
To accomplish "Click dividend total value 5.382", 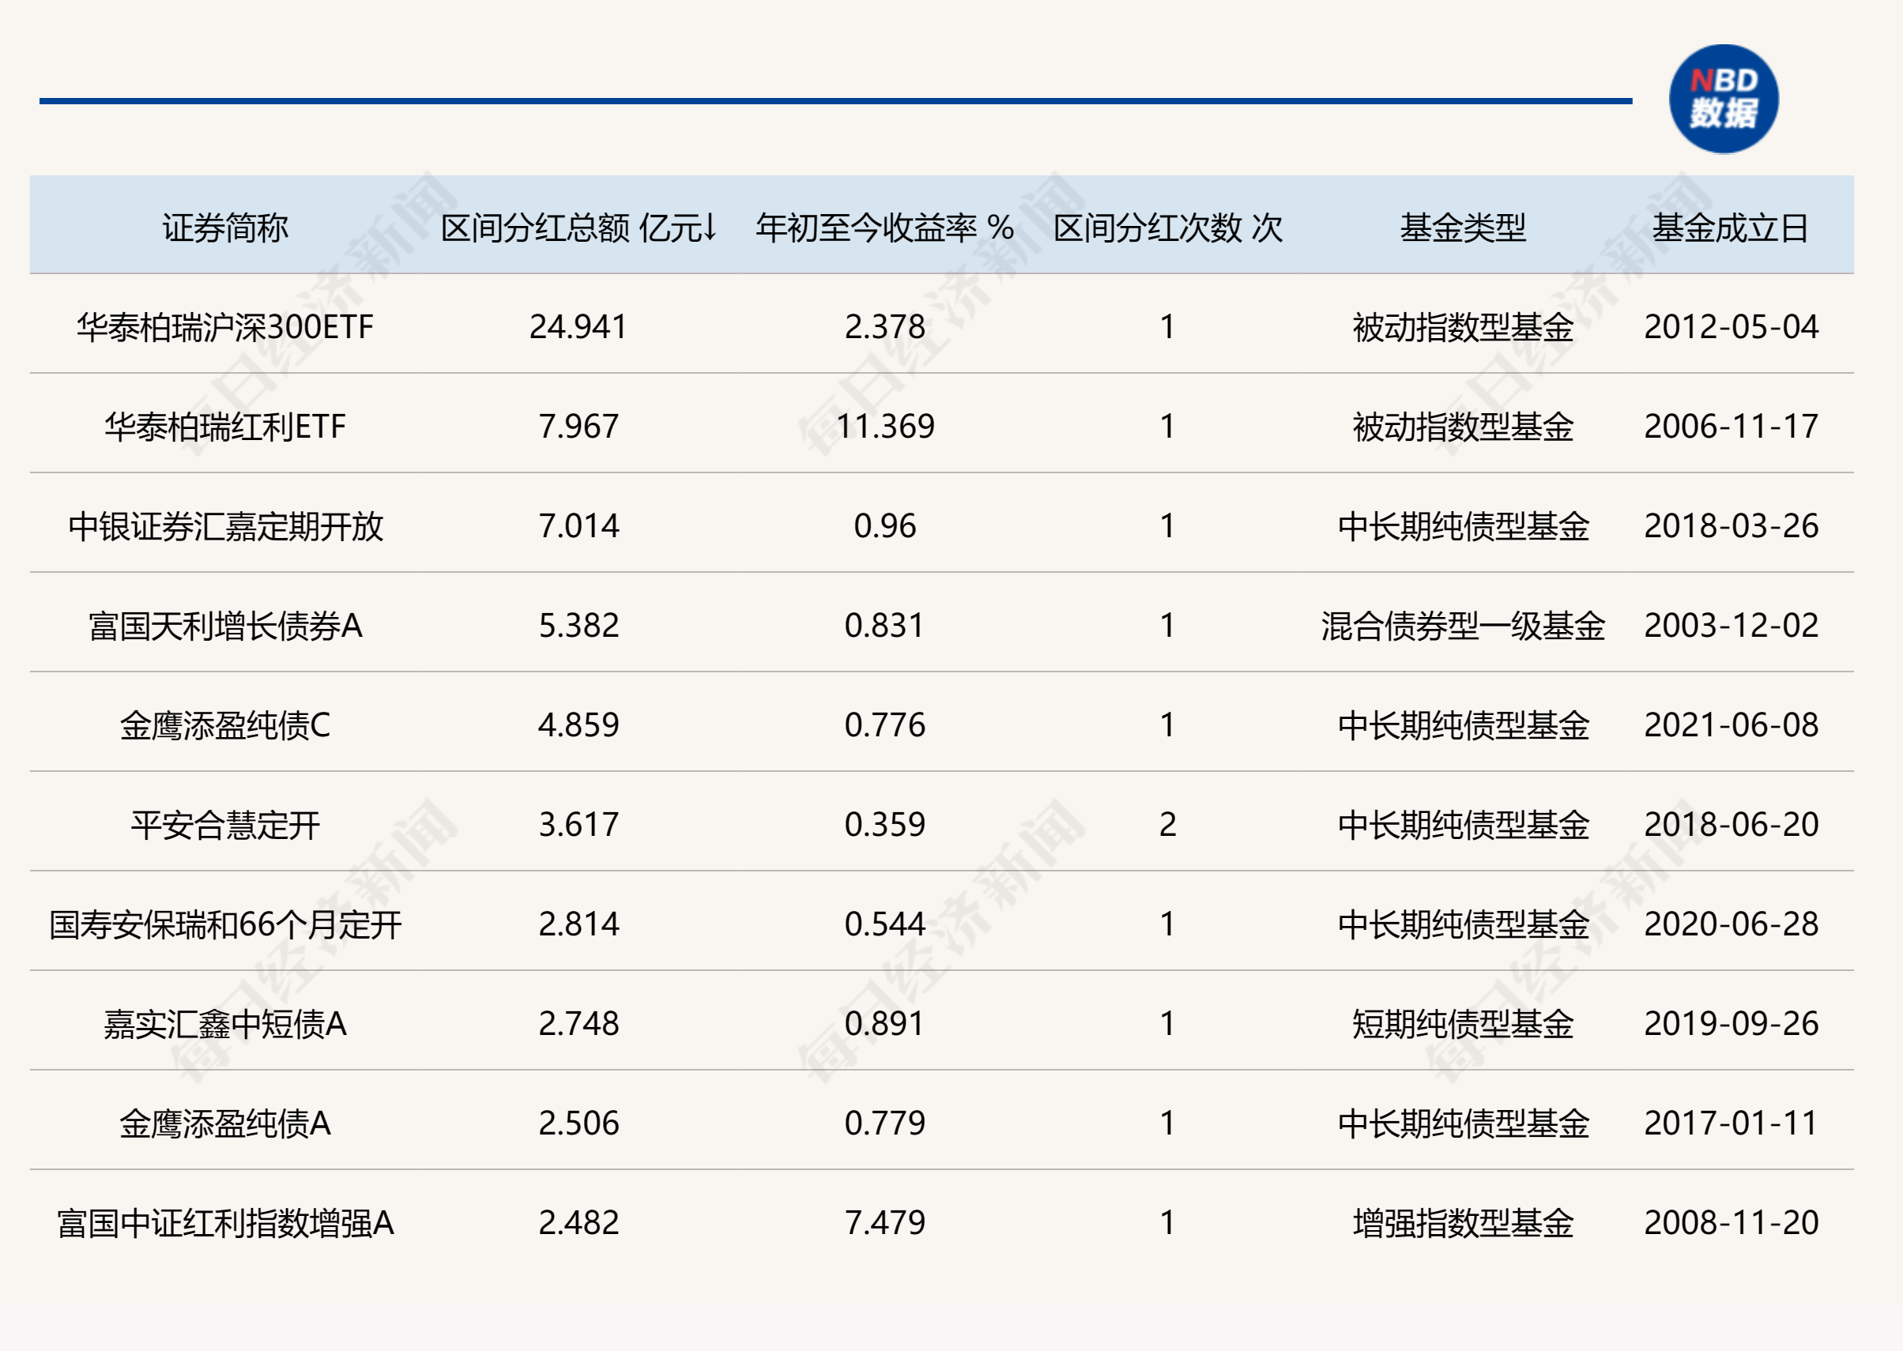I will coord(578,626).
